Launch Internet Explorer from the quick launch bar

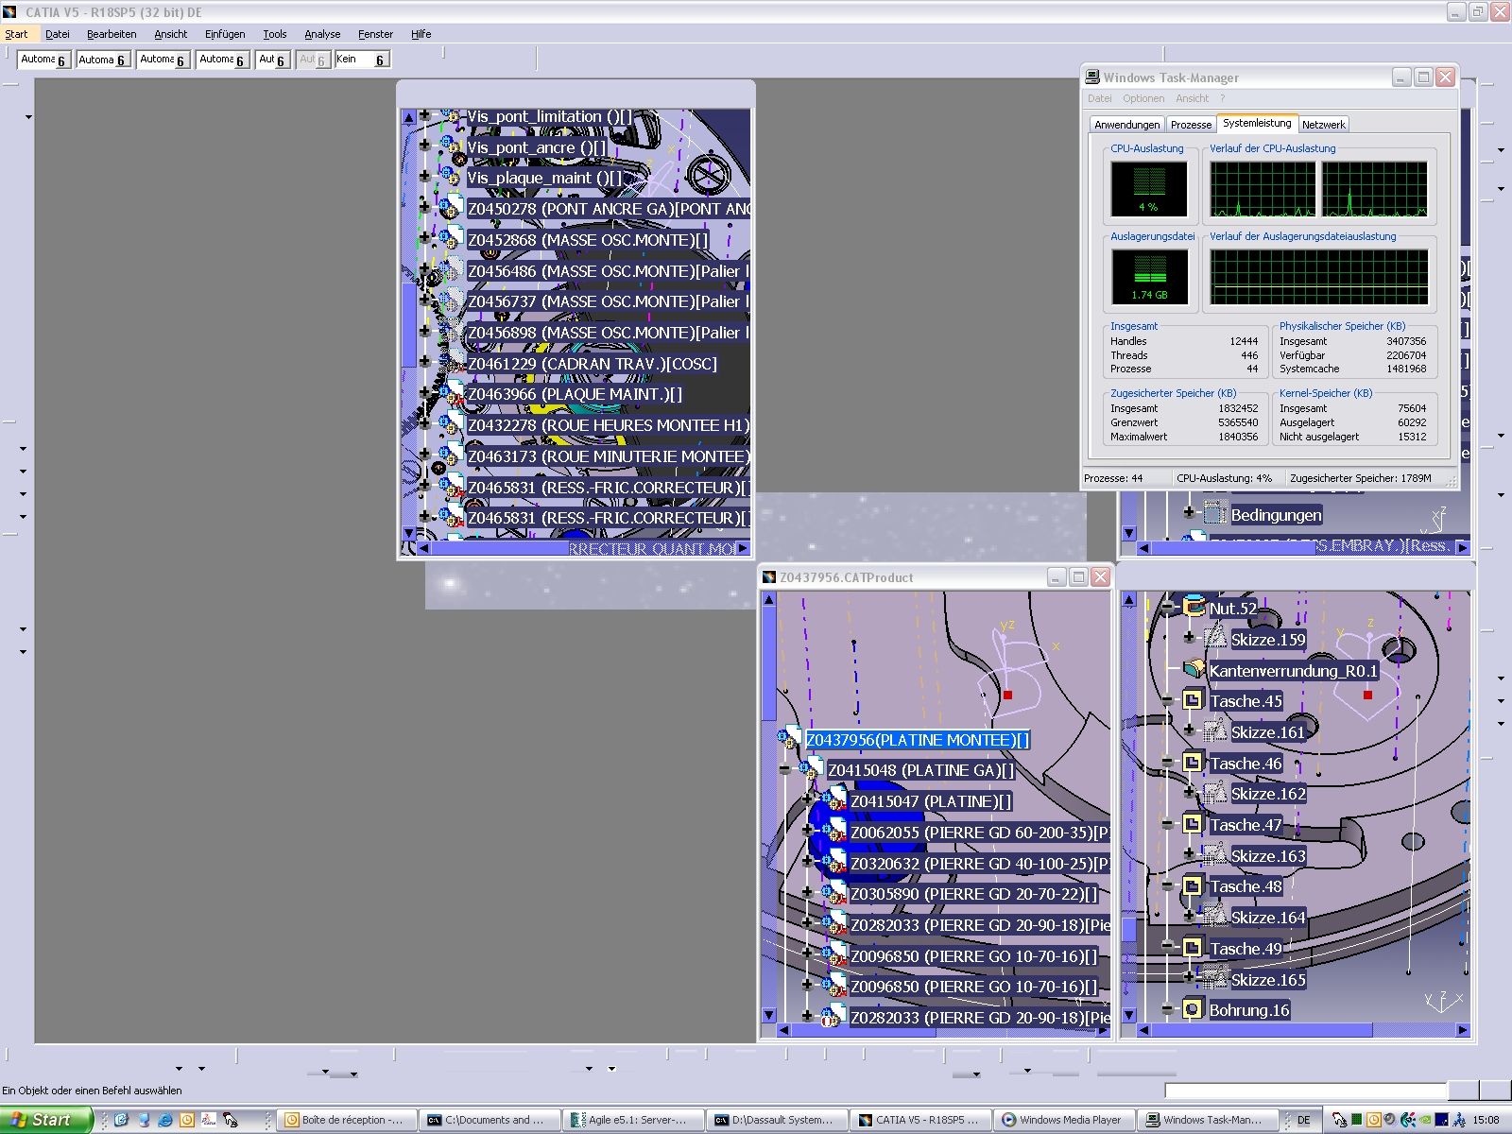[164, 1120]
